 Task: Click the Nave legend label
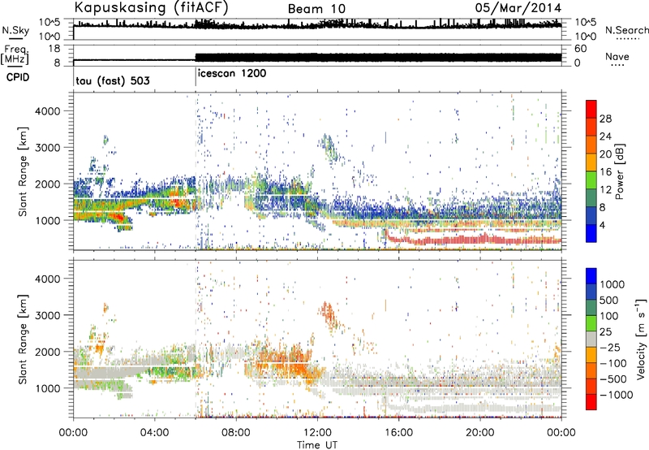617,56
